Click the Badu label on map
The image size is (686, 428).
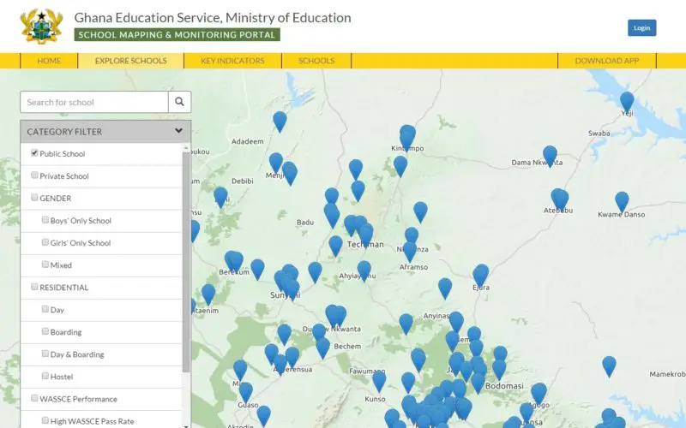305,223
